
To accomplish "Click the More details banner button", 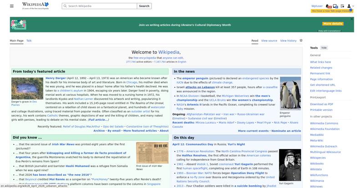I will [333, 24].
